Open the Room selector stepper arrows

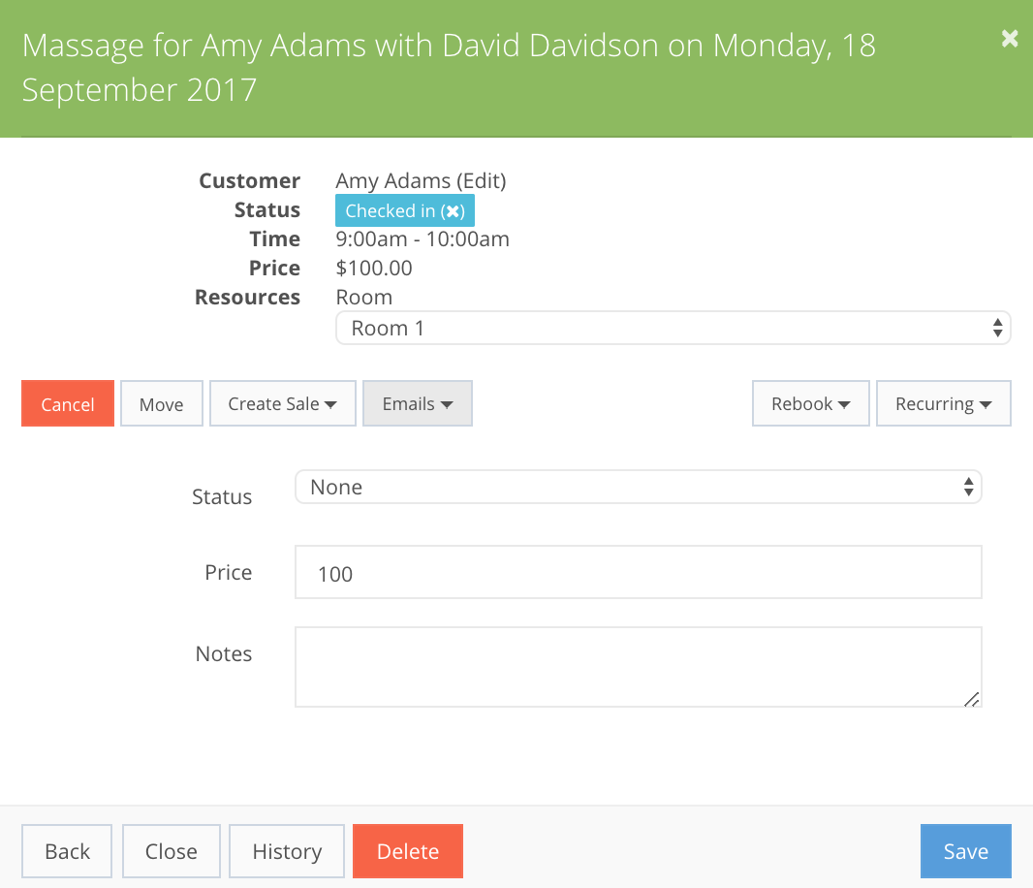997,328
